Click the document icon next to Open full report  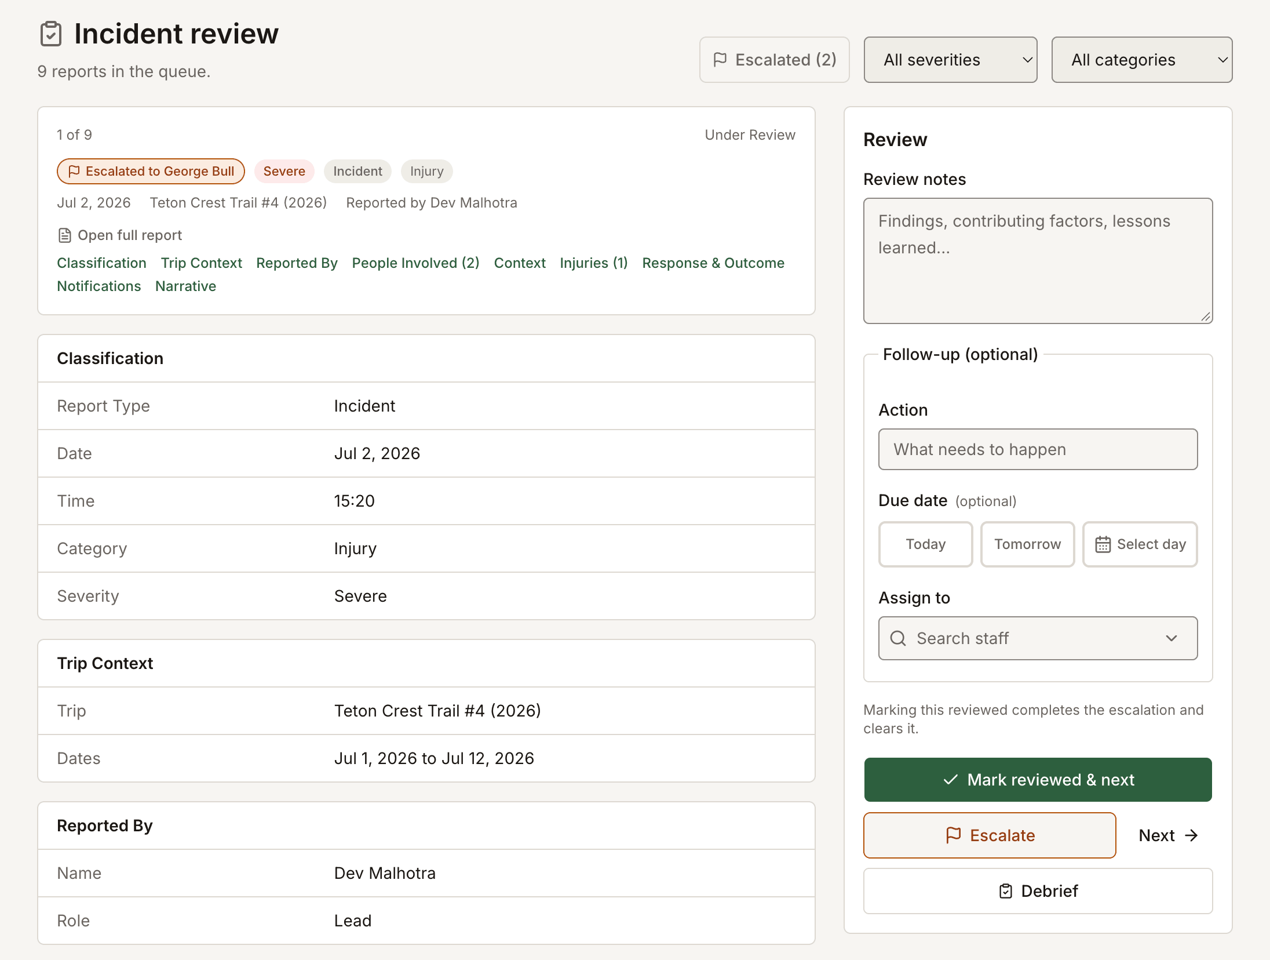(x=64, y=235)
